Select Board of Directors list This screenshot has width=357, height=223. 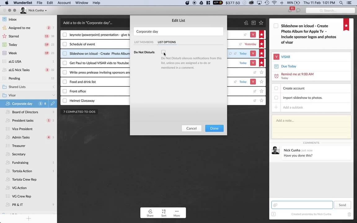tap(29, 112)
